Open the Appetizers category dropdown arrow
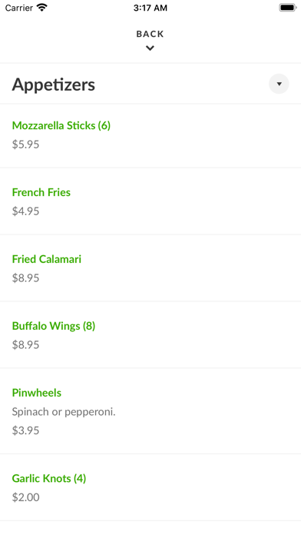Viewport: 301px width, 535px height. point(279,84)
